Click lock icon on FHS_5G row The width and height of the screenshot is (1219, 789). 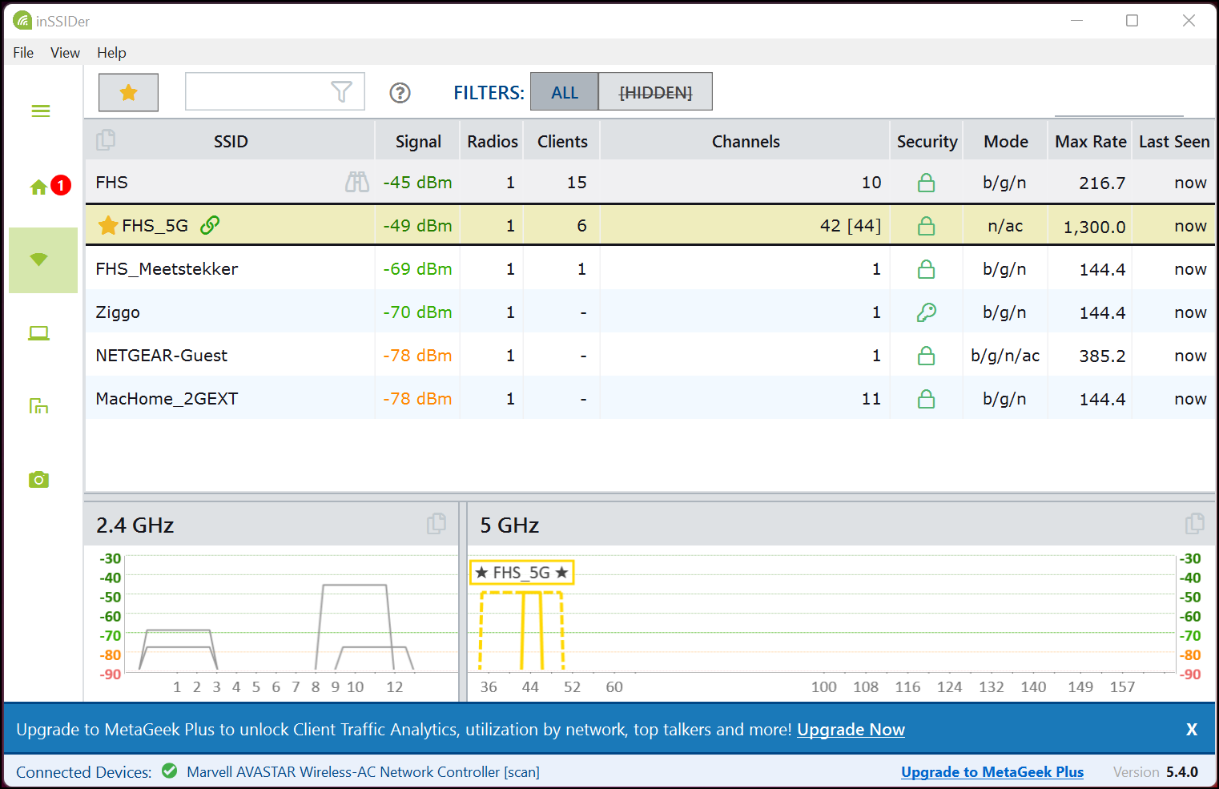(926, 226)
